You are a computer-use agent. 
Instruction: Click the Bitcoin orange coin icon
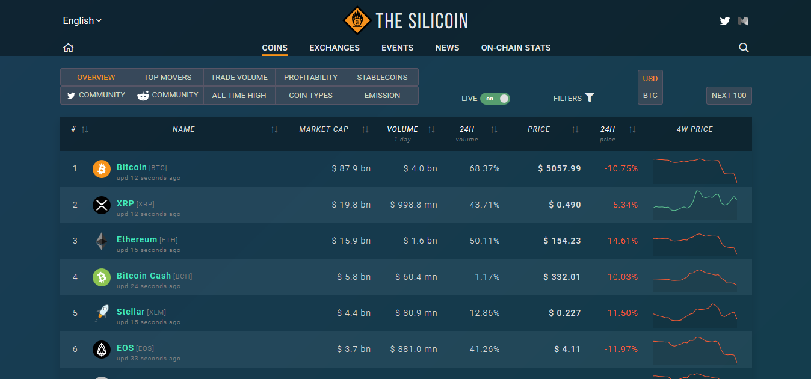tap(102, 169)
